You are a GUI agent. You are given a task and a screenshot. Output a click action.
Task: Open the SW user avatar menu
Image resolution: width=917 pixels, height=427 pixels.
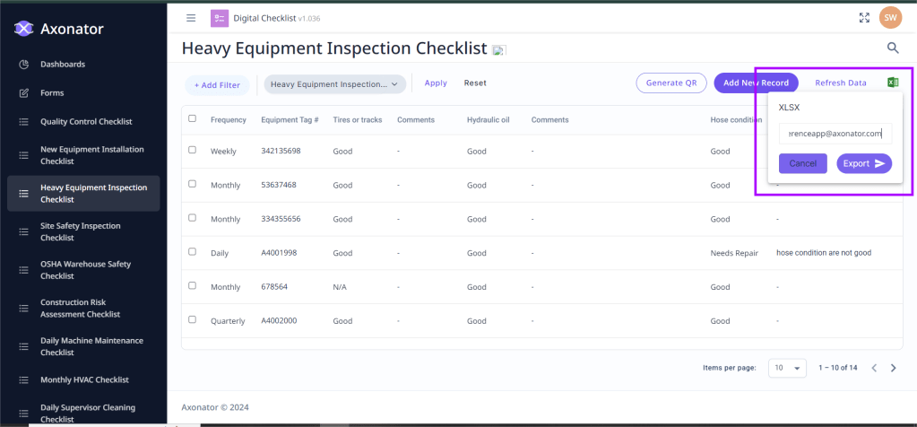890,18
